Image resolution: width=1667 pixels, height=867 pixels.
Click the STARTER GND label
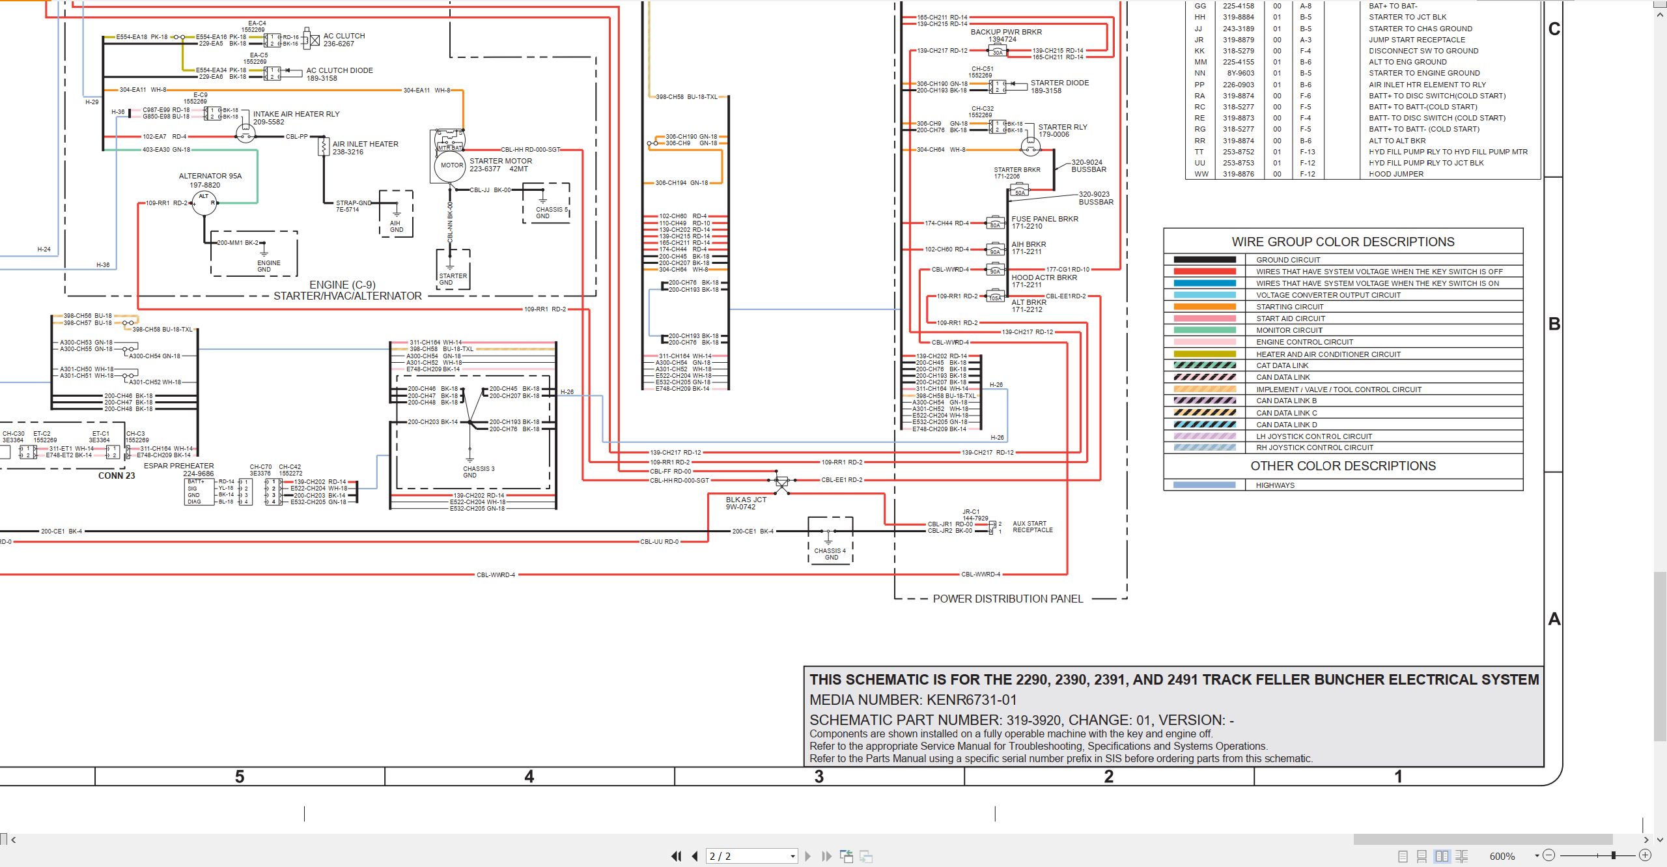pyautogui.click(x=453, y=279)
